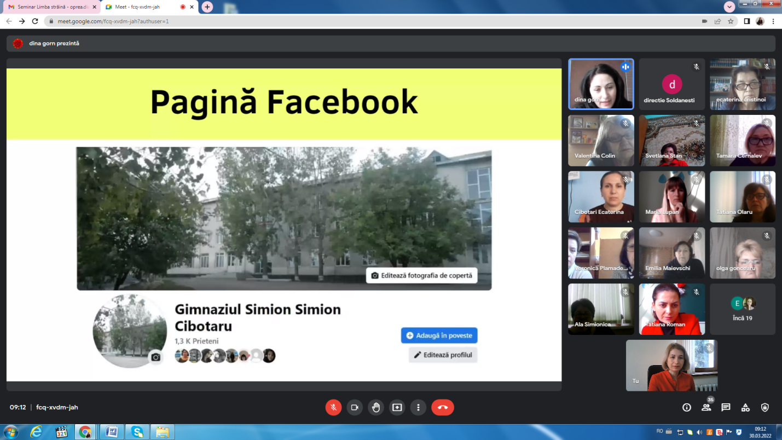Open the Chrome three-dot menu

tap(773, 21)
